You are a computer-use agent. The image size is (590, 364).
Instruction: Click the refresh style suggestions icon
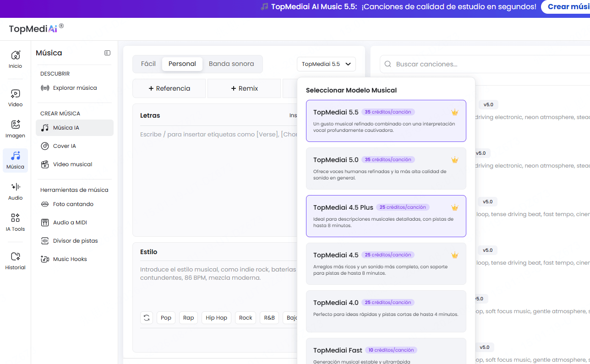pyautogui.click(x=147, y=318)
